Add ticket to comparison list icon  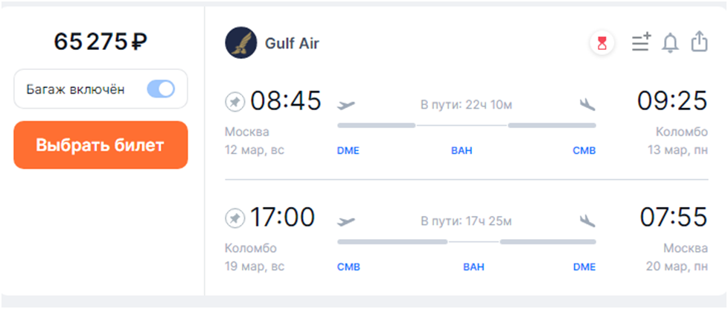pos(640,43)
